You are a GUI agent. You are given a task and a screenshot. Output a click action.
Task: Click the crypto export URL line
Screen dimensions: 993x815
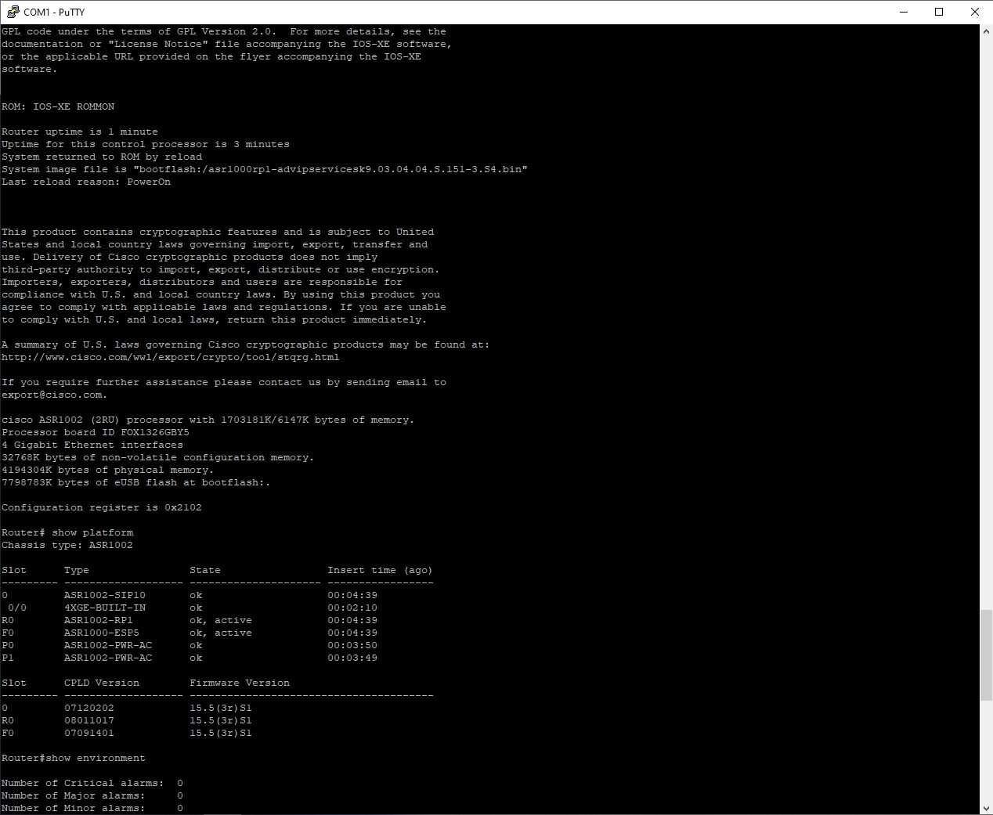(171, 357)
